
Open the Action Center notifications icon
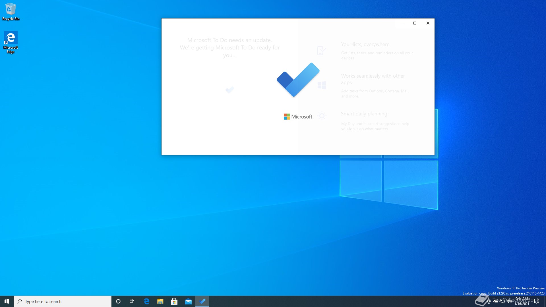tap(537, 301)
